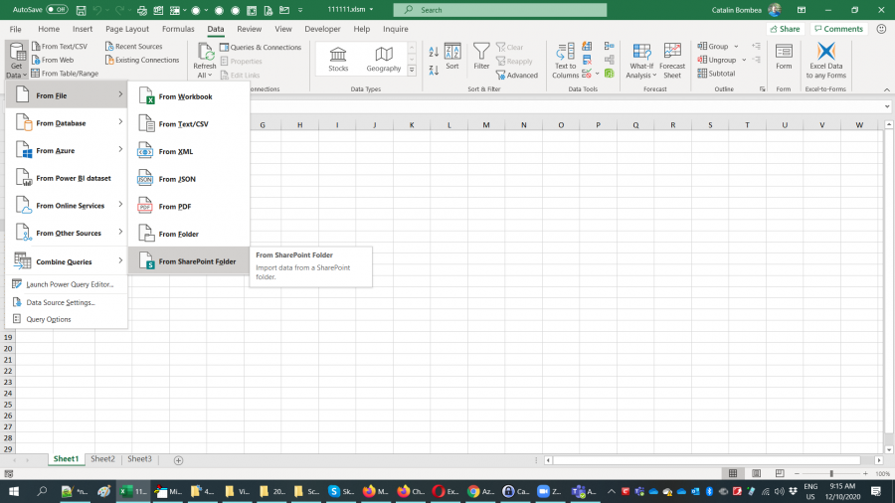Switch to the Sheet2 worksheet tab
Viewport: 895px width, 503px height.
click(x=102, y=459)
